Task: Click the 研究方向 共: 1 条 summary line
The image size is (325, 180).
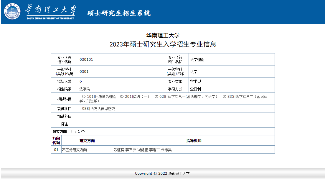Action: (69, 132)
